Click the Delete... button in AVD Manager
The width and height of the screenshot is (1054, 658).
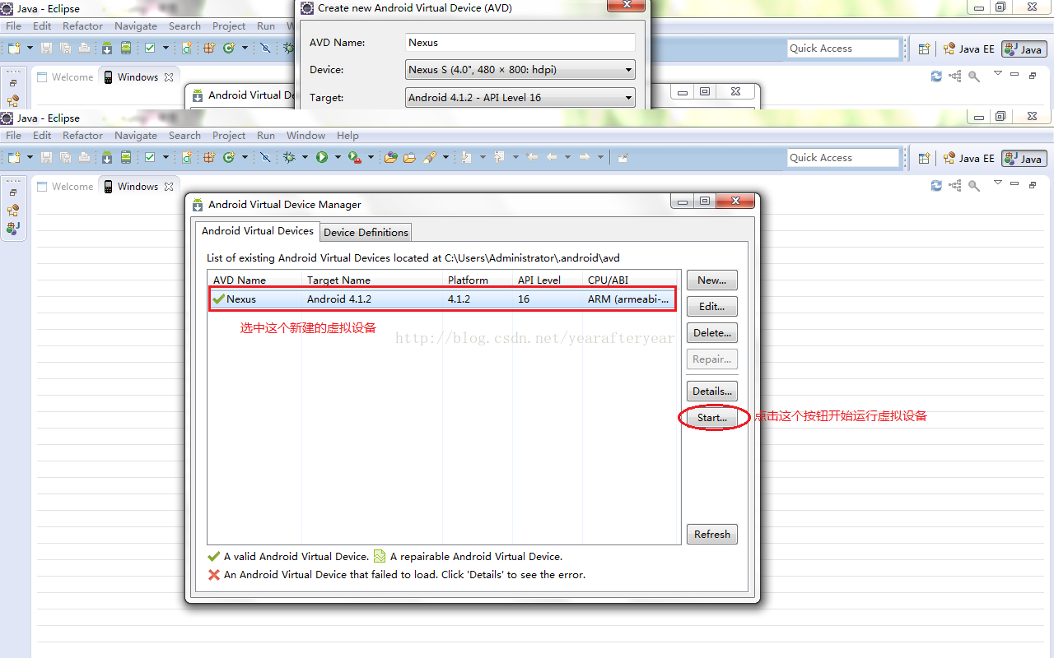coord(712,332)
